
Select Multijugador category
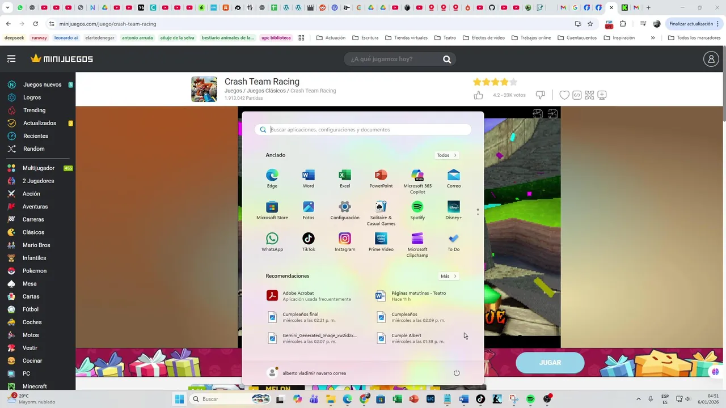[x=37, y=168]
